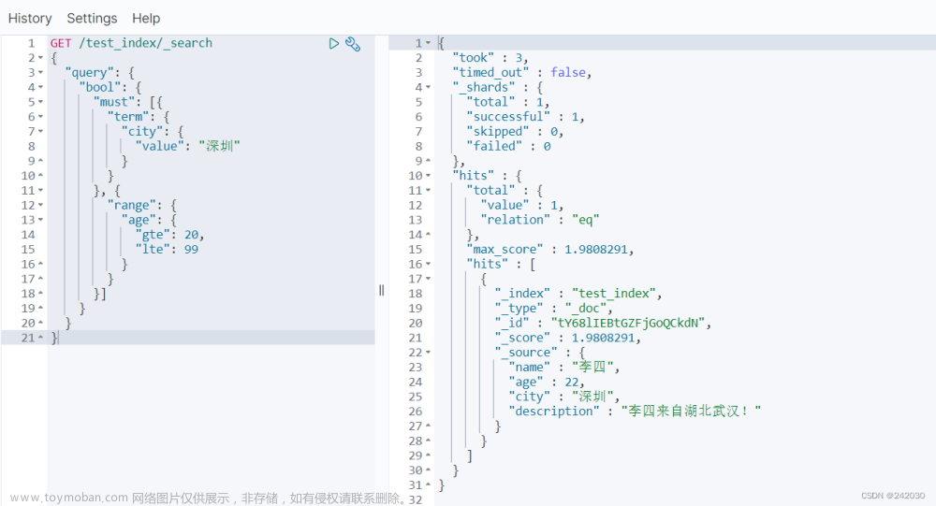This screenshot has height=506, width=936.
Task: Click the "_type" : "_doc" line
Action: 554,309
